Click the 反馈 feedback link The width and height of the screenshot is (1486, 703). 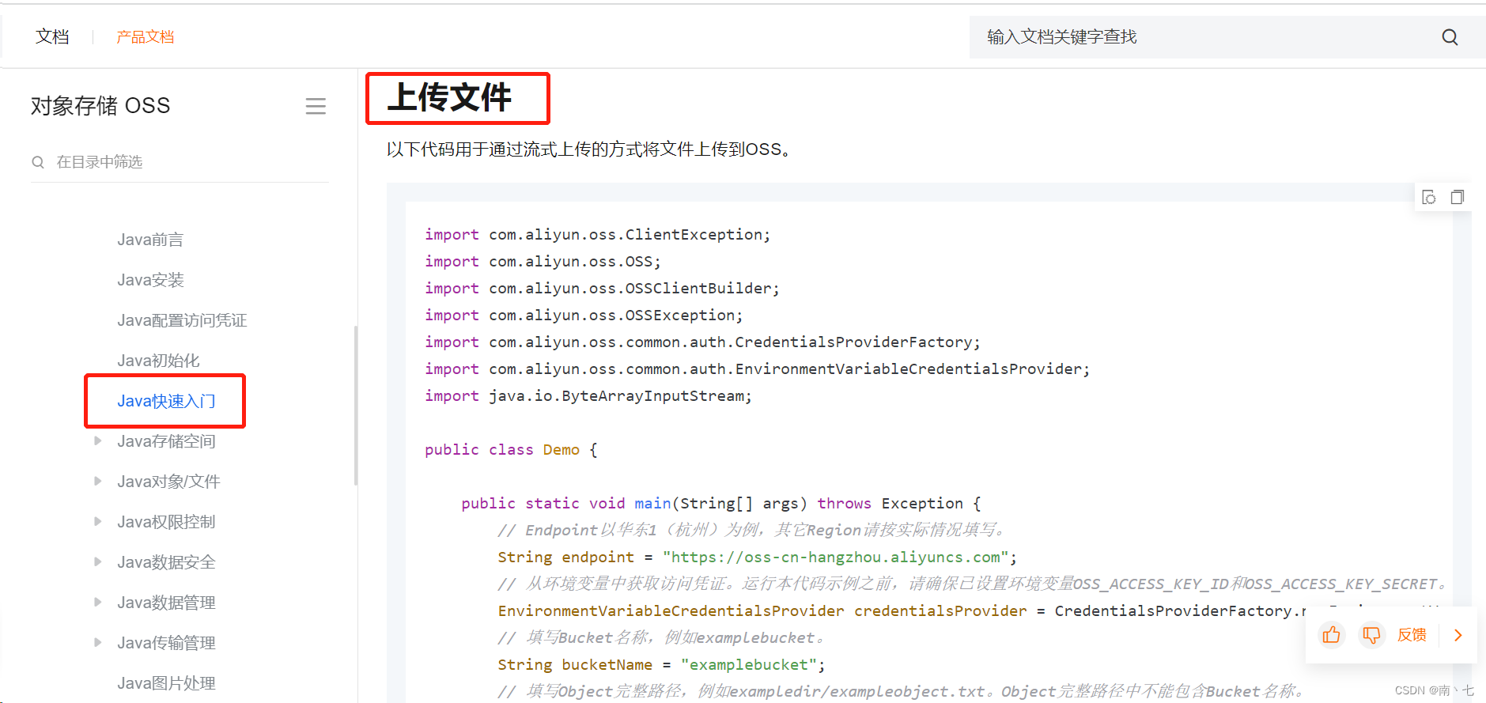tap(1412, 635)
